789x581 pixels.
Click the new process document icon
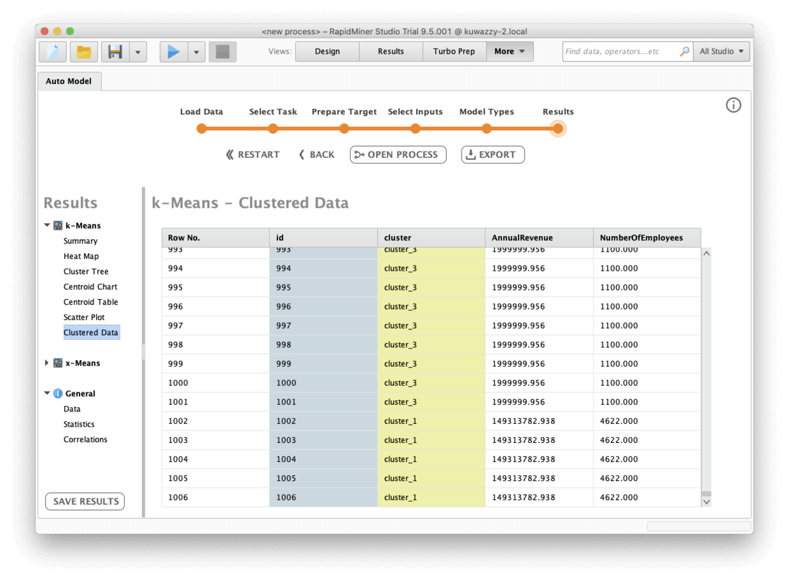[53, 51]
